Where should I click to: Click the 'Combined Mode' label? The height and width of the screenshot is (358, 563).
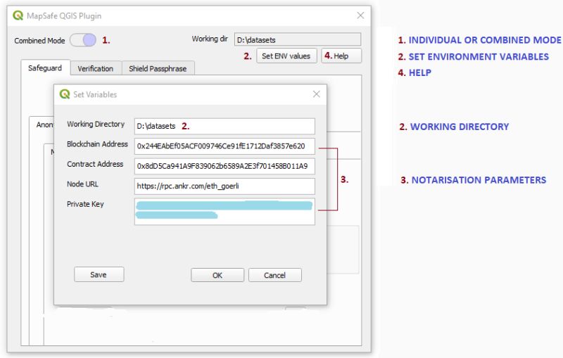coord(39,41)
